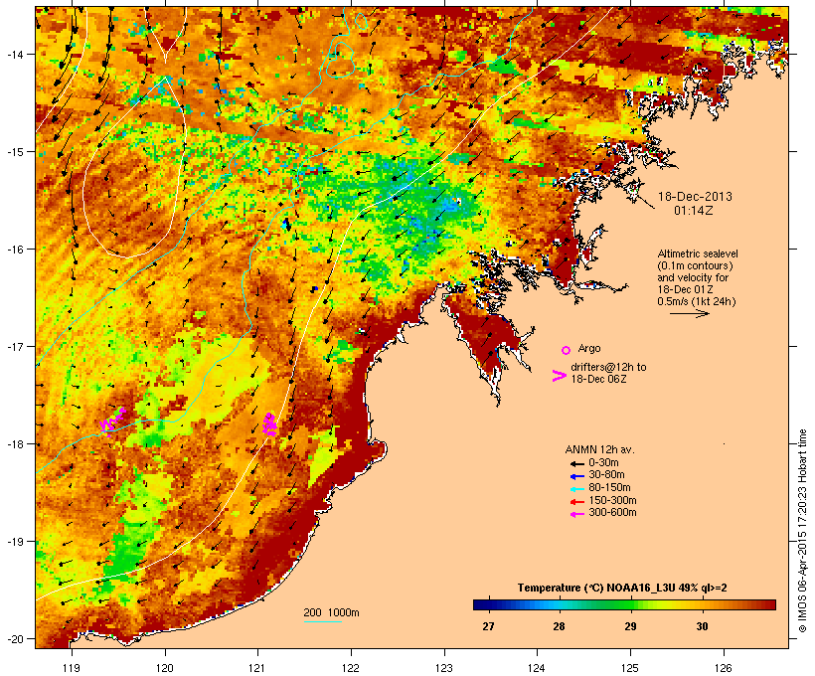The height and width of the screenshot is (676, 815).
Task: Click the time label 01:14Z
Action: coord(694,211)
